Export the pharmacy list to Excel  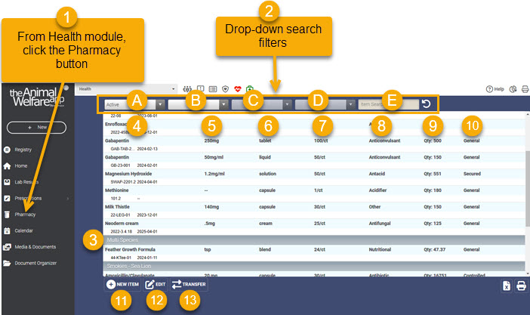[507, 286]
